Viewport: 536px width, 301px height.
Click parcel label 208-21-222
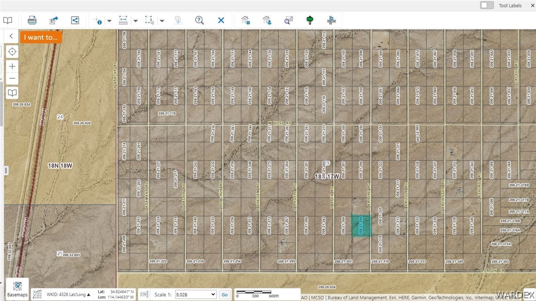(x=158, y=261)
